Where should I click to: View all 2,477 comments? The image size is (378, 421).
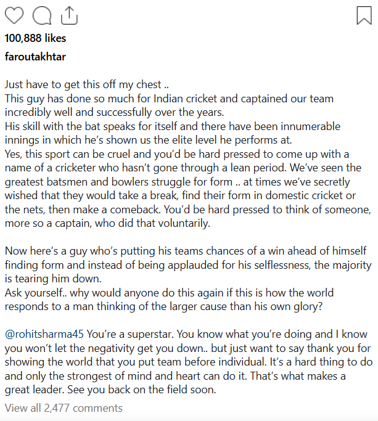[64, 408]
